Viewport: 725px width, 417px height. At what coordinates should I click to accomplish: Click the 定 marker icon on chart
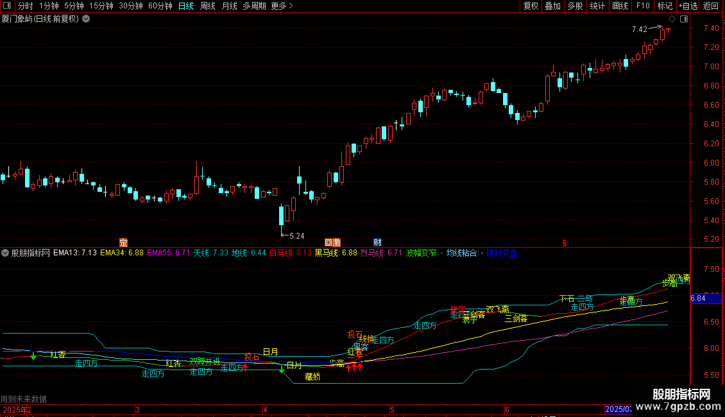(123, 243)
